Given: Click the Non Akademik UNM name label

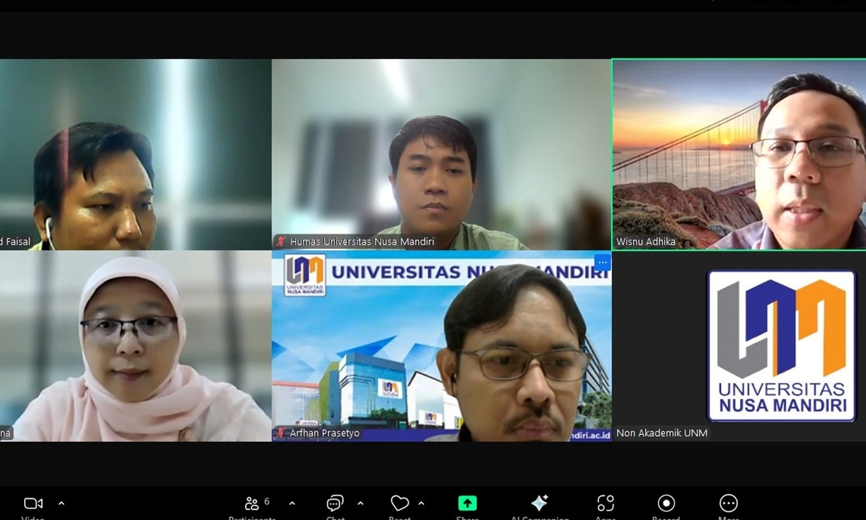Looking at the screenshot, I should click(x=662, y=433).
